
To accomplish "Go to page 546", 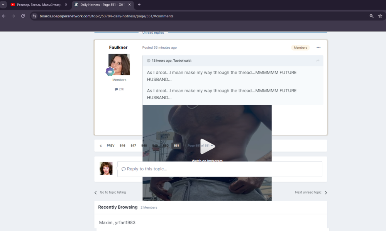I will click(122, 146).
